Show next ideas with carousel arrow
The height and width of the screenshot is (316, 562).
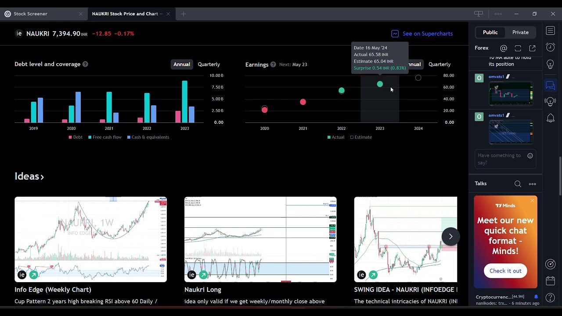[450, 237]
